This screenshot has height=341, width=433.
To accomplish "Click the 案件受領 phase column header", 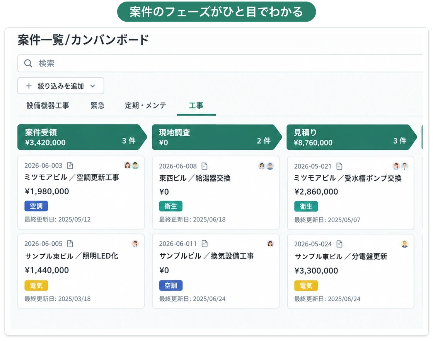I will coord(82,137).
